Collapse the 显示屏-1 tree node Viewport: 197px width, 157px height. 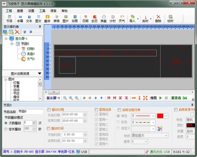pyautogui.click(x=6, y=39)
